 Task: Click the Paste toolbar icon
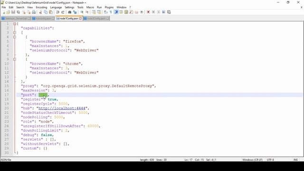point(51,12)
